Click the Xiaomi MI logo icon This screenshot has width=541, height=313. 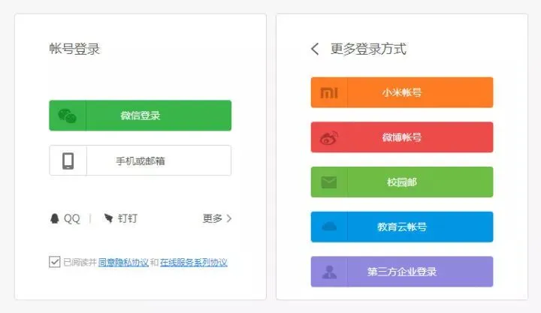click(x=329, y=92)
